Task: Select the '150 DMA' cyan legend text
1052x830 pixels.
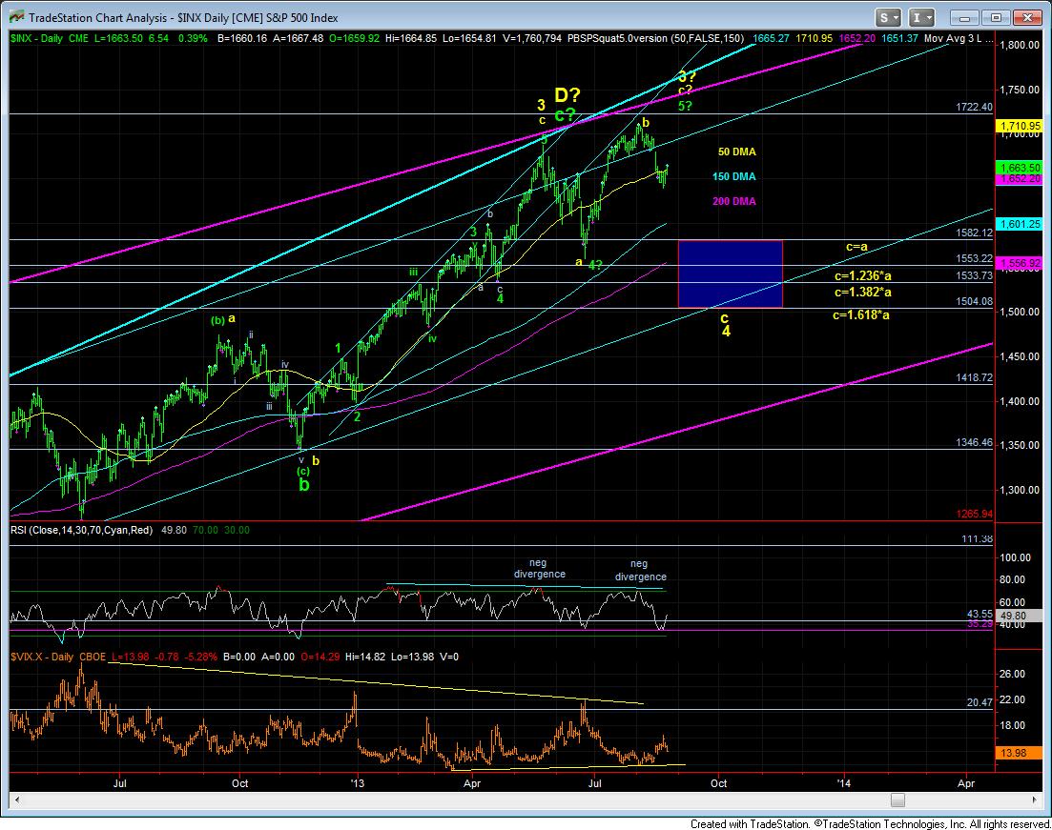Action: coord(734,176)
